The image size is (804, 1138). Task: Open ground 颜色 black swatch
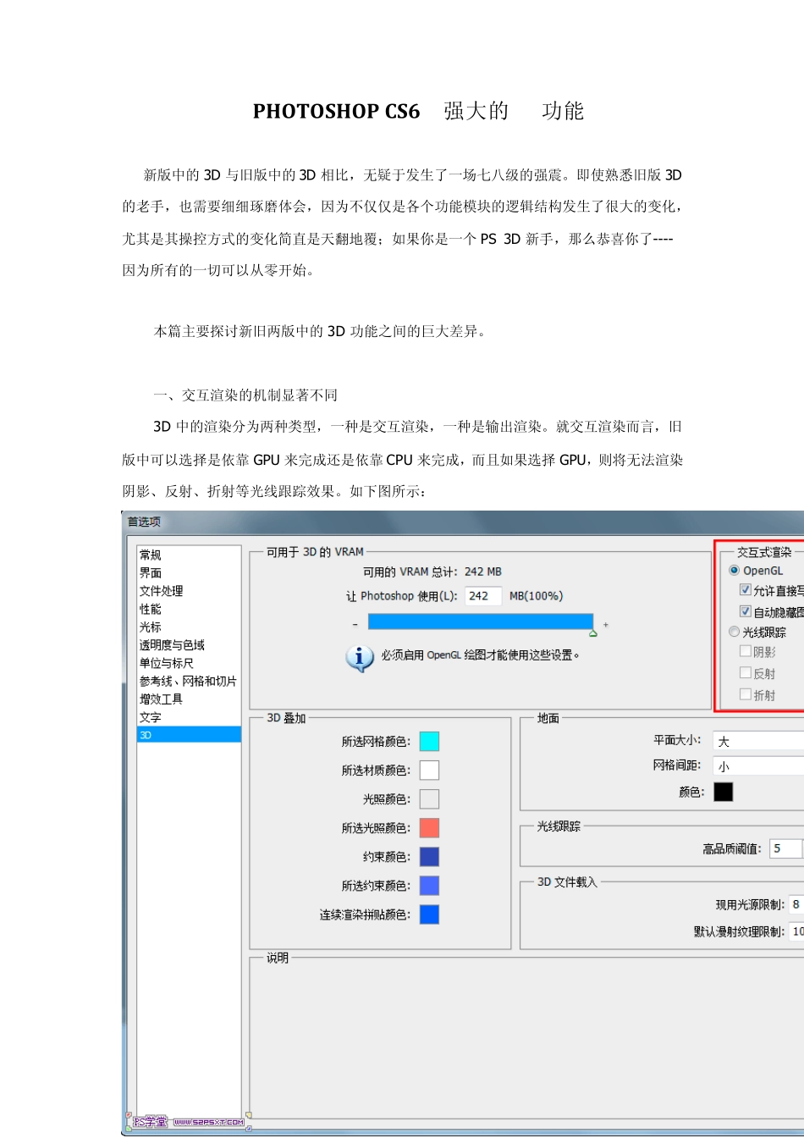click(x=723, y=792)
